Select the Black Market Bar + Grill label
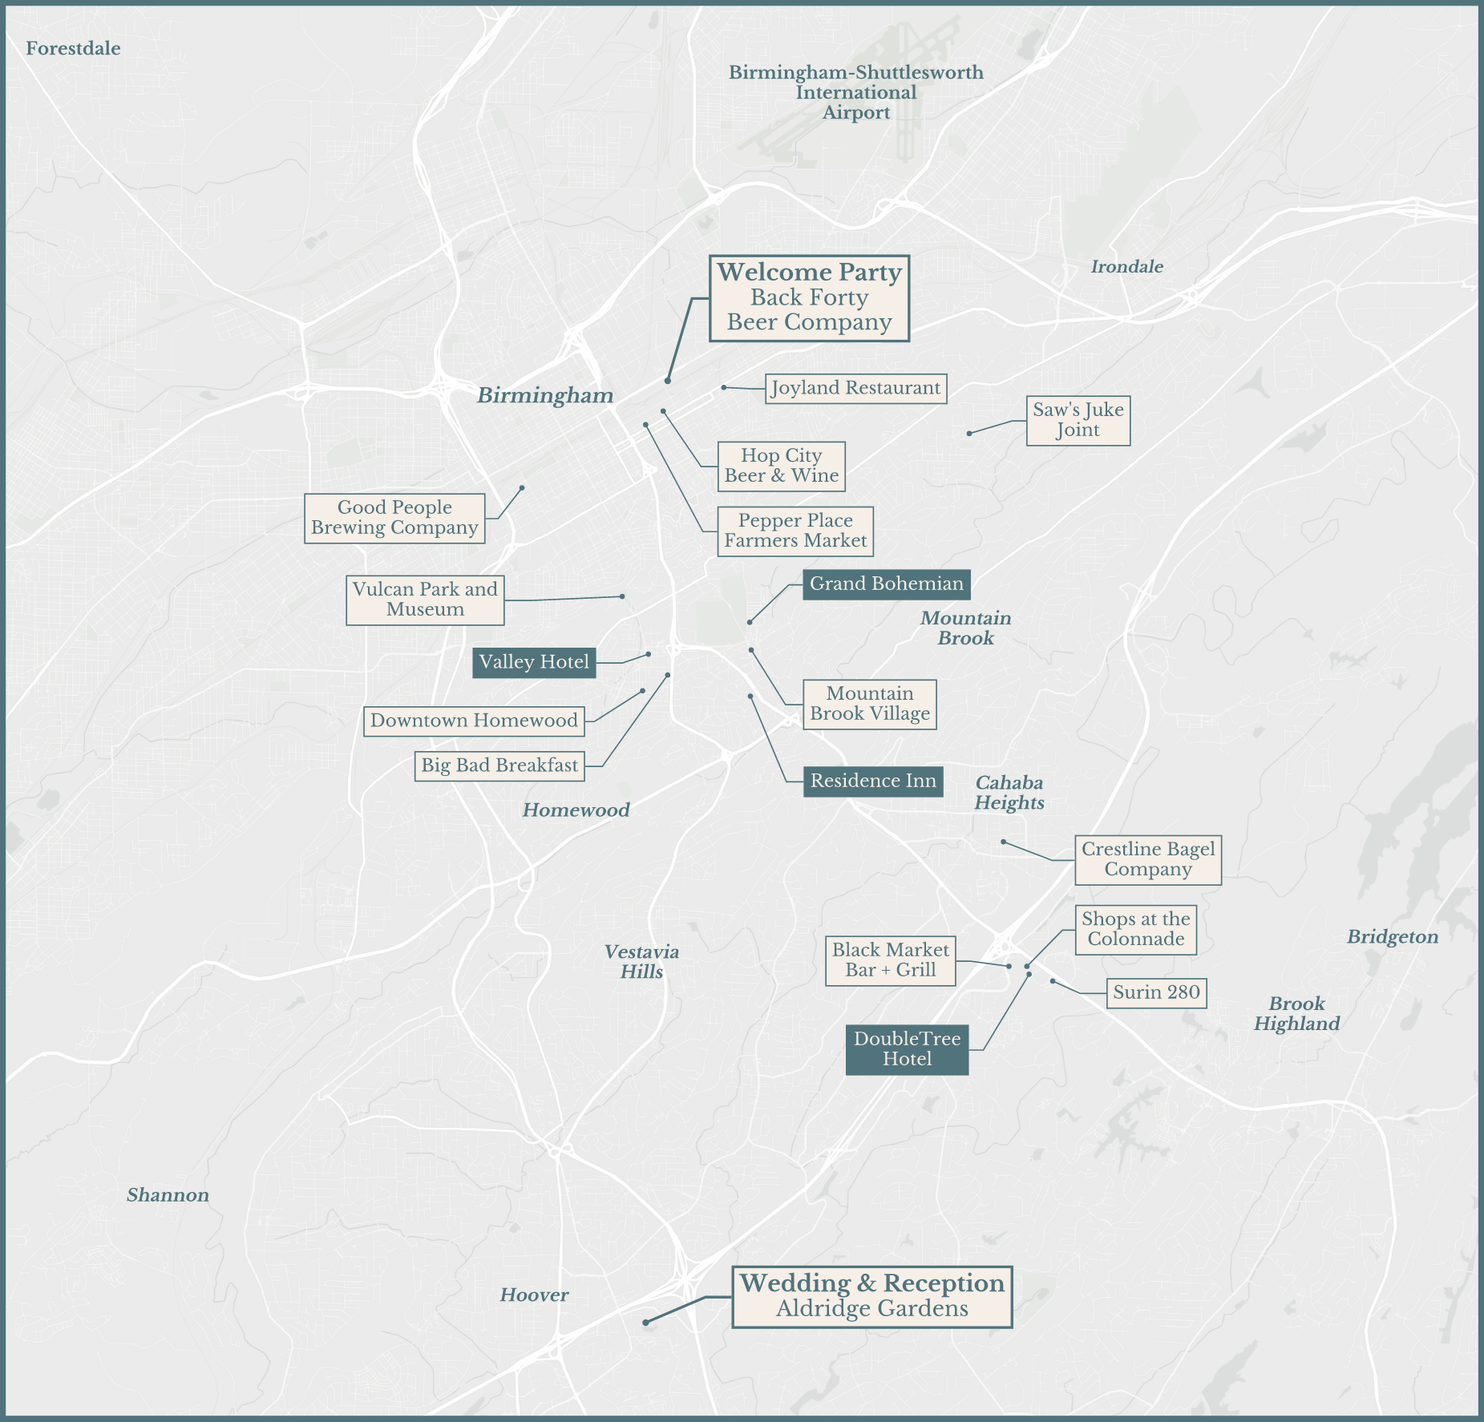The image size is (1484, 1422). 891,960
